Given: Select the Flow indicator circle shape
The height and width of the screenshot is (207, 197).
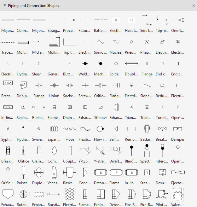Looking at the screenshot, I should point(101,129).
